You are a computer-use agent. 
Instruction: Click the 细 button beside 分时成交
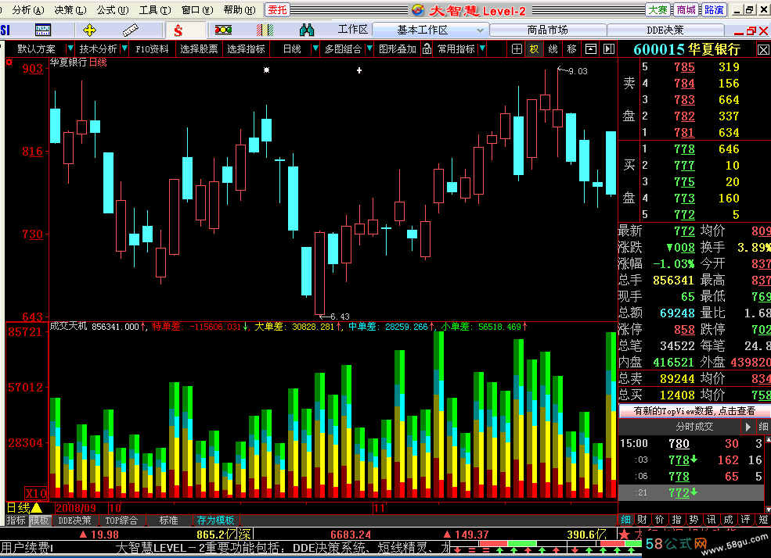(763, 427)
